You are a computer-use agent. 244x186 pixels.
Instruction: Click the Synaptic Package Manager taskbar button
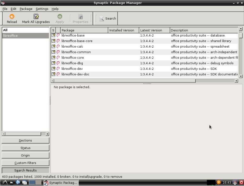point(61,183)
